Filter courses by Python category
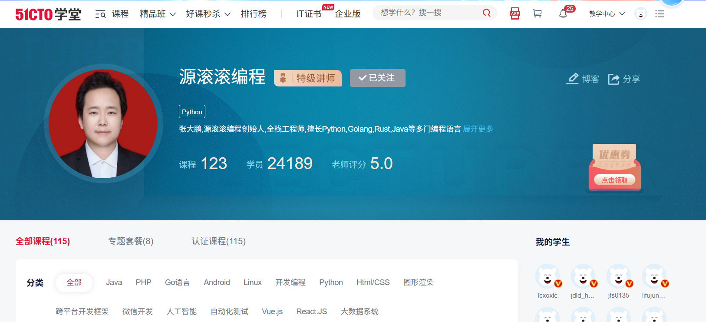Image resolution: width=706 pixels, height=322 pixels. pos(331,282)
